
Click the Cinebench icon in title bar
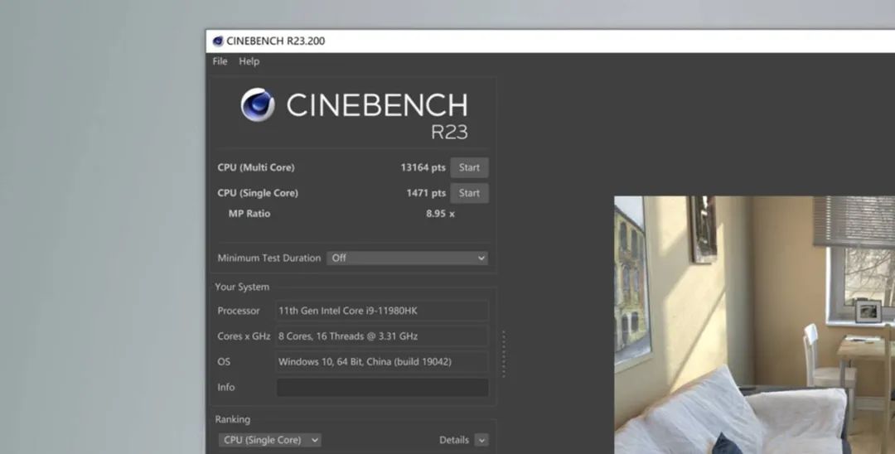pyautogui.click(x=217, y=41)
